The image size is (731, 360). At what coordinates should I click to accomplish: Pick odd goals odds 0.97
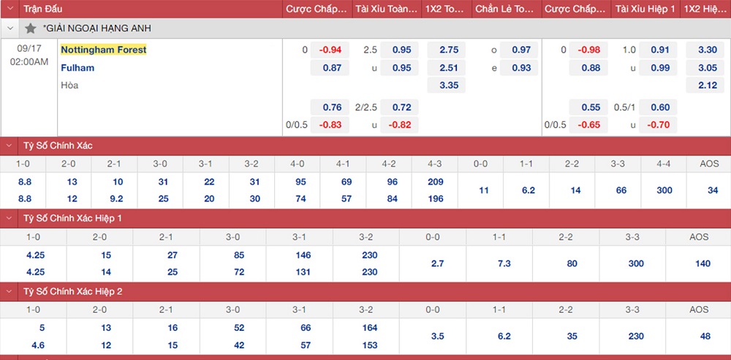point(519,50)
